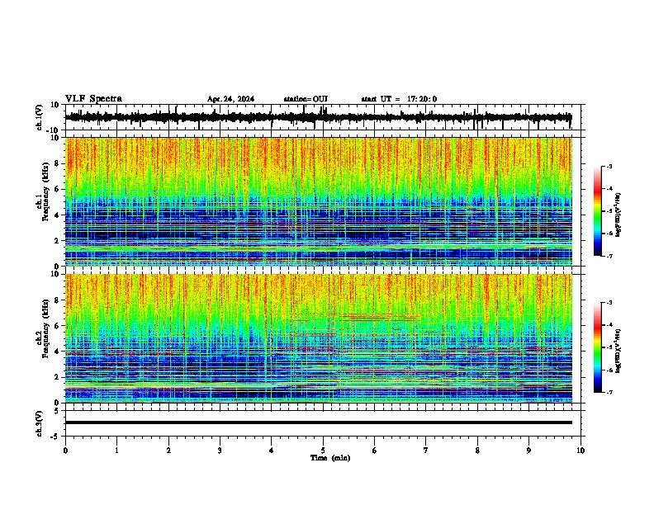Screen dimensions: 654x505
Task: Click the 'start UT = 17:20:0' label
Action: tap(399, 99)
